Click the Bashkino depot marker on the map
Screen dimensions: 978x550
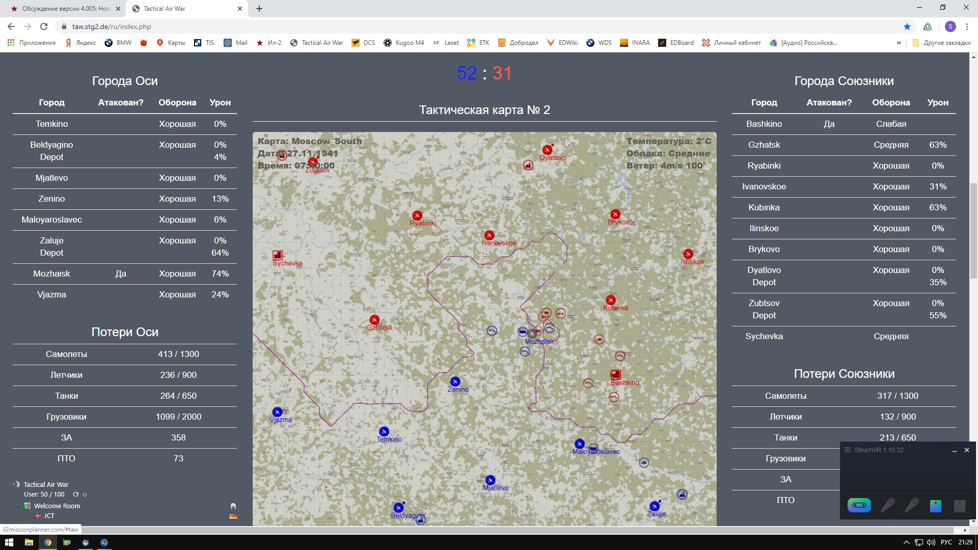pos(615,375)
